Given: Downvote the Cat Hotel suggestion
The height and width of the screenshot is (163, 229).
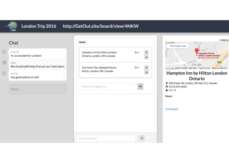Looking at the screenshot, I should point(146,73).
